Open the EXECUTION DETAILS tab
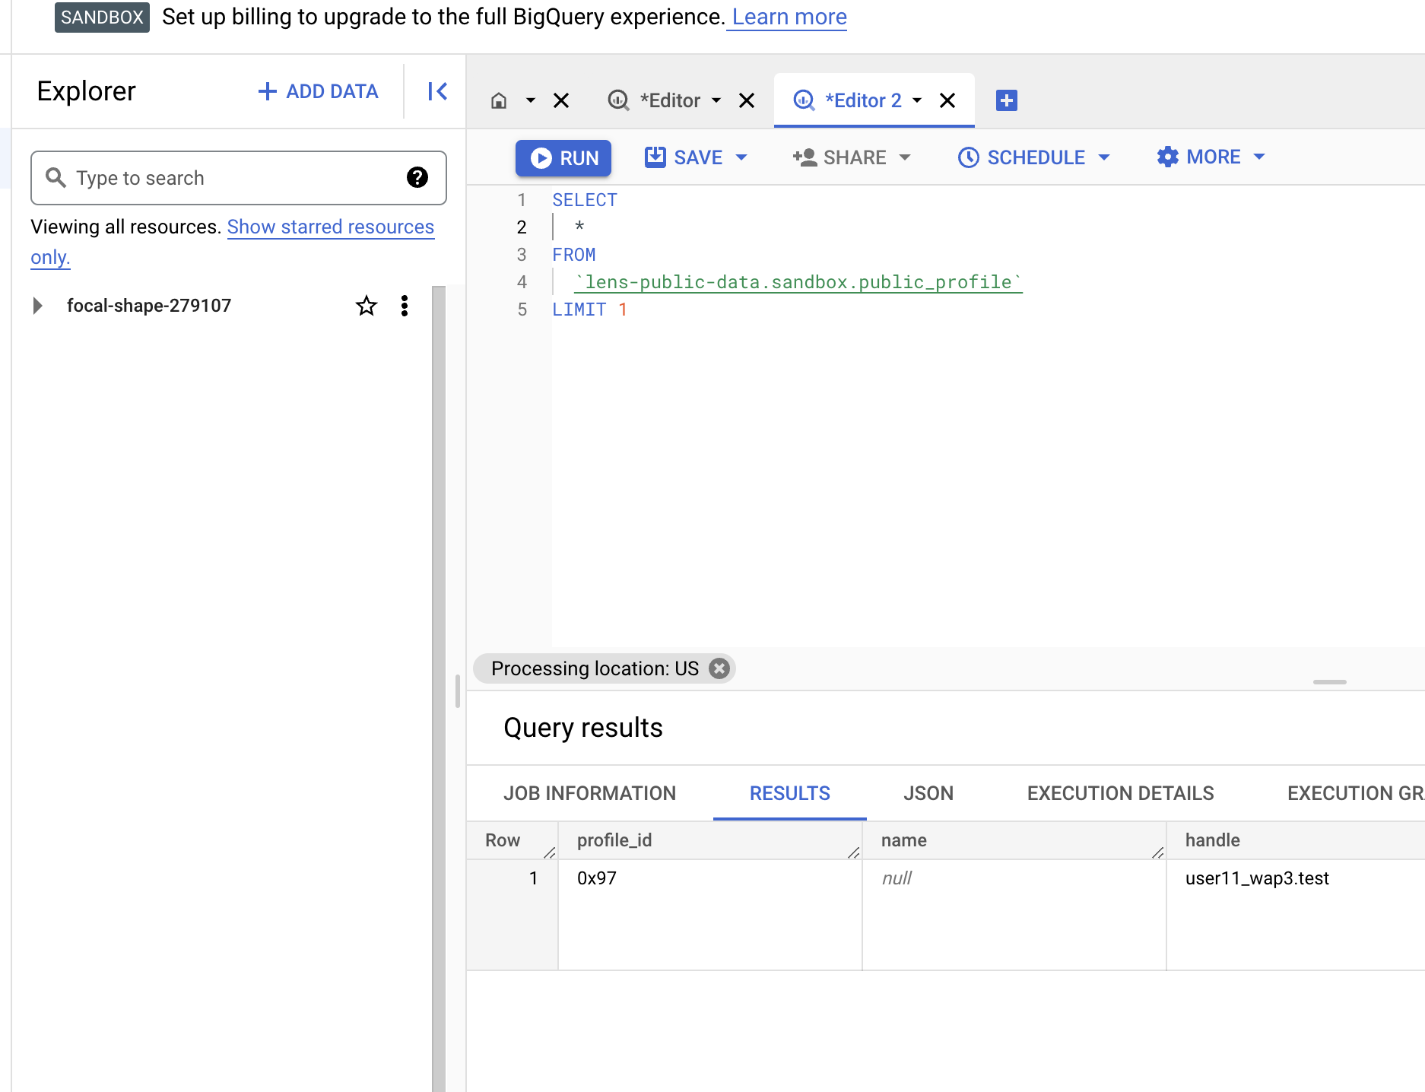Screen dimensions: 1425x1092 click(x=1121, y=793)
